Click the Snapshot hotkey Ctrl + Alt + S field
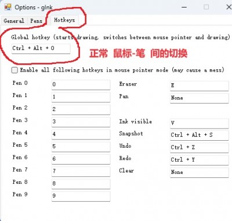This screenshot has width=232, height=221. coord(200,136)
